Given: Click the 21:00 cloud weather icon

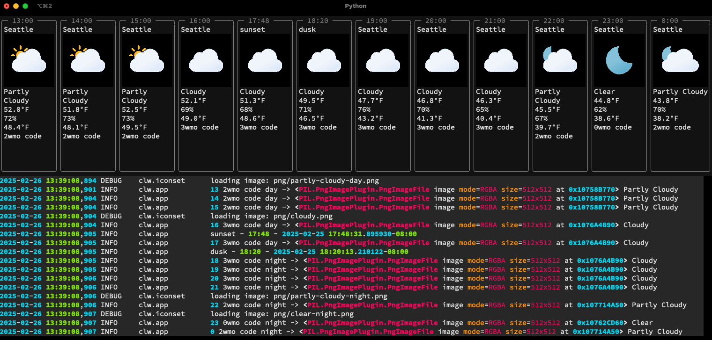Looking at the screenshot, I should [x=501, y=61].
